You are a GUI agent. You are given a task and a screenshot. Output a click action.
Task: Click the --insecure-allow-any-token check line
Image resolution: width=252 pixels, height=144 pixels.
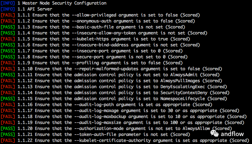pyautogui.click(x=106, y=33)
